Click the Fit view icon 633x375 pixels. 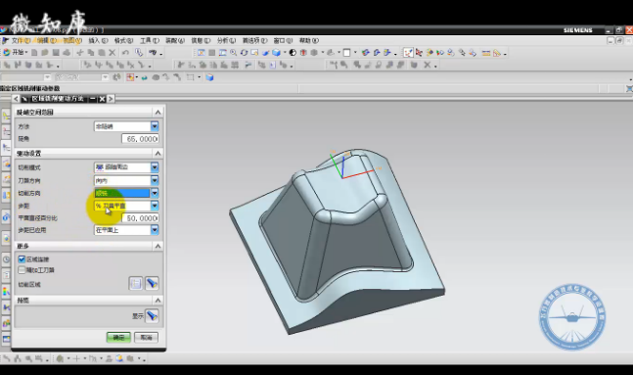(x=201, y=53)
